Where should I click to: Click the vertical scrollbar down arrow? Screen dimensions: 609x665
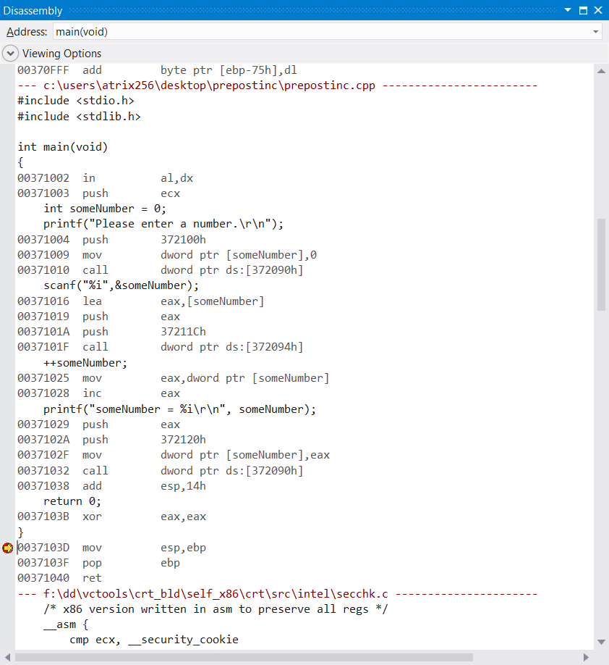pyautogui.click(x=601, y=643)
